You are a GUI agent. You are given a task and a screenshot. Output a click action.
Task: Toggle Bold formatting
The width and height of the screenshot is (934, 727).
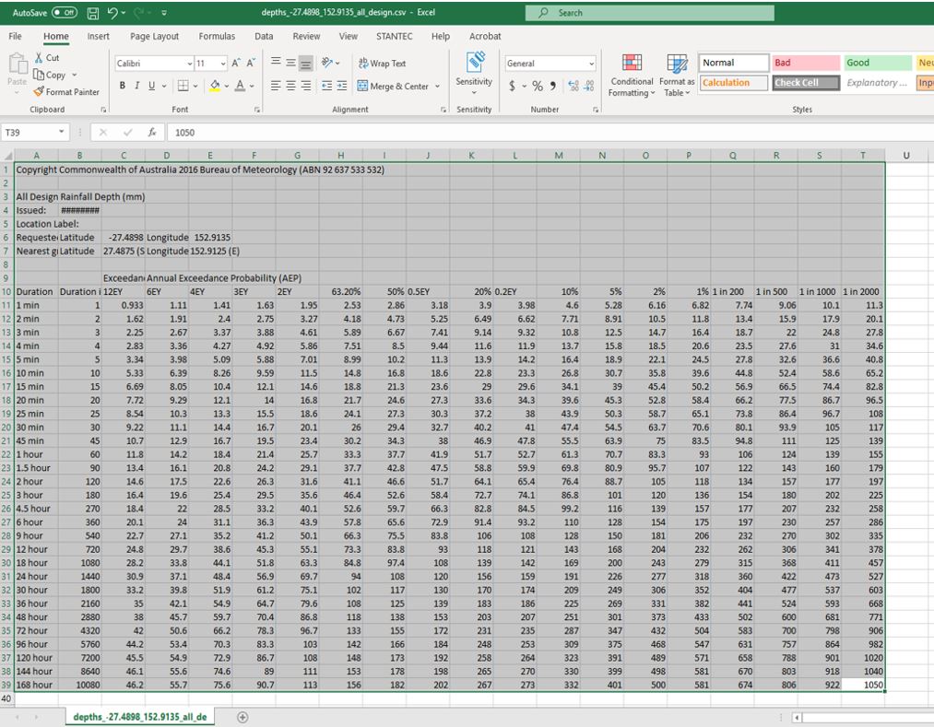[122, 86]
